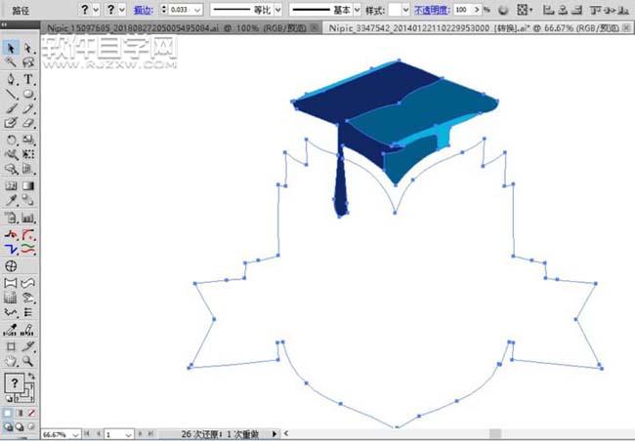Click the crosshair target tool icon

pyautogui.click(x=11, y=265)
